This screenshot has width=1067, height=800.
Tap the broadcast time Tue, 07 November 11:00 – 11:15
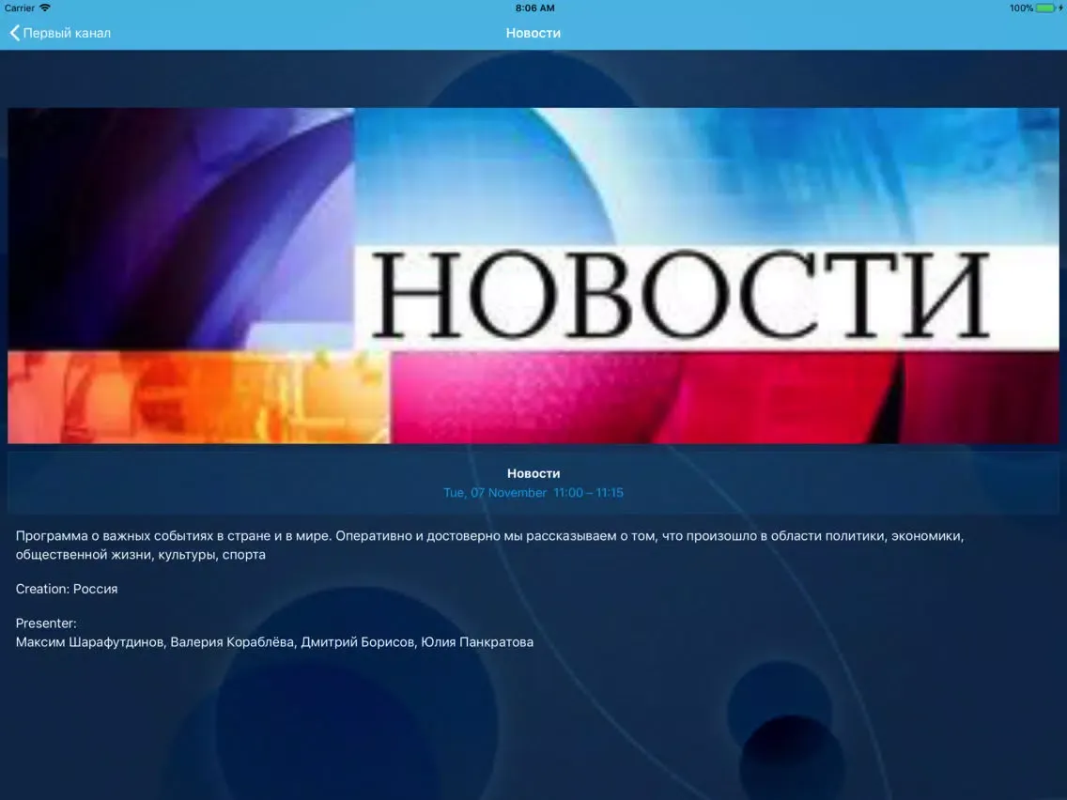tap(533, 493)
